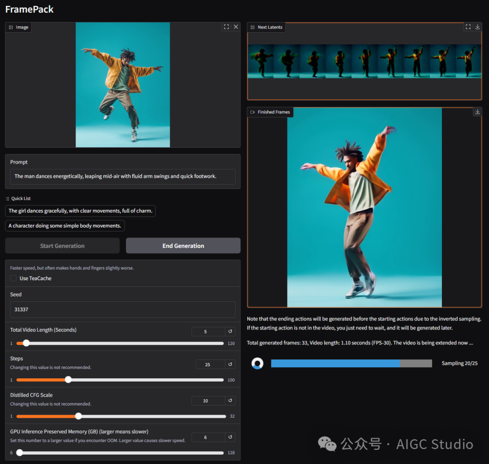Reset GPU Inference Preserved Memory value
The height and width of the screenshot is (464, 489).
tap(230, 437)
